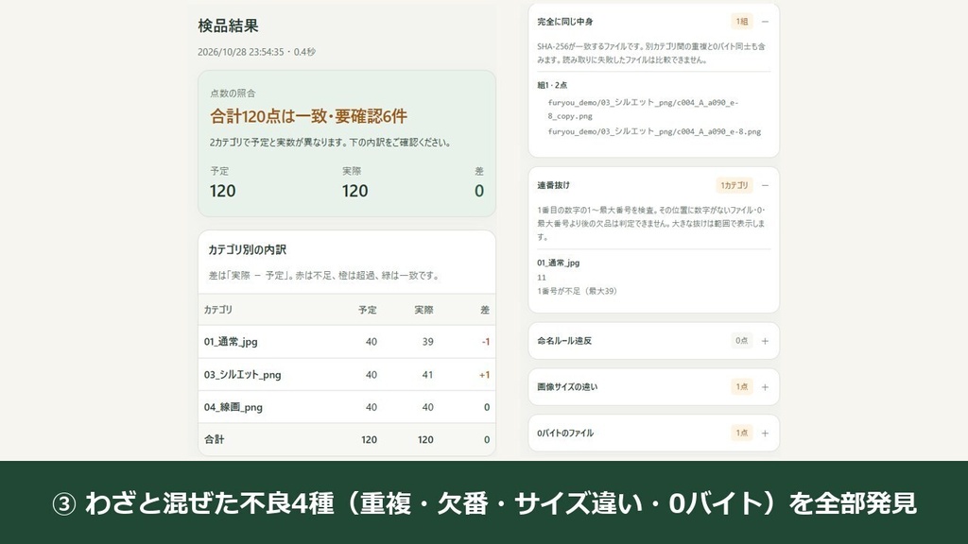This screenshot has width=968, height=544.
Task: Select the 04_線画_png category row
Action: [346, 407]
